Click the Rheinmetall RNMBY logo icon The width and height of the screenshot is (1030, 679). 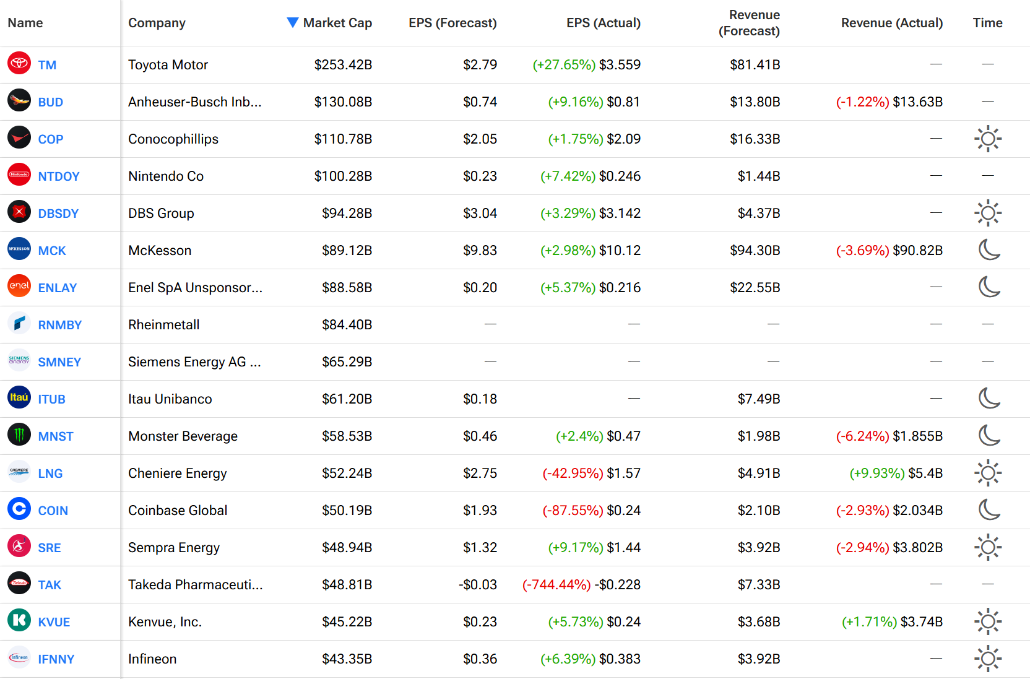coord(19,323)
